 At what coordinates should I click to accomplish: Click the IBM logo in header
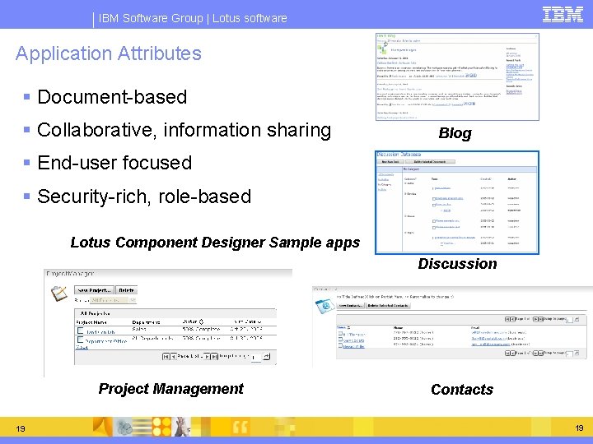point(563,15)
